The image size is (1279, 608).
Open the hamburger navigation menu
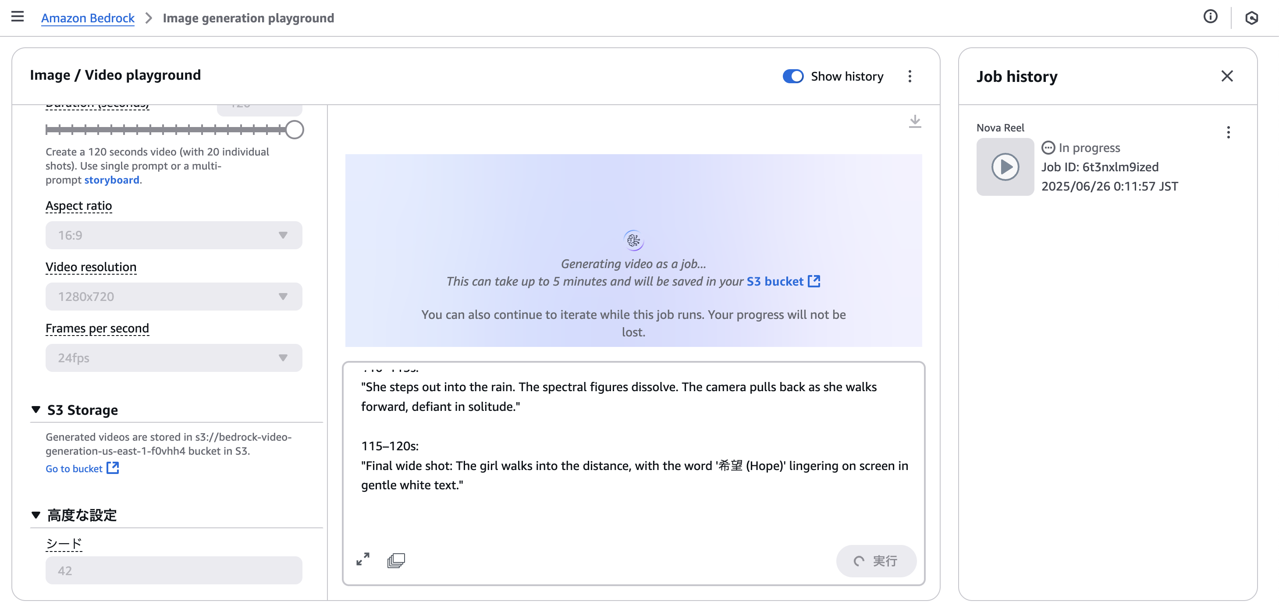pyautogui.click(x=18, y=17)
